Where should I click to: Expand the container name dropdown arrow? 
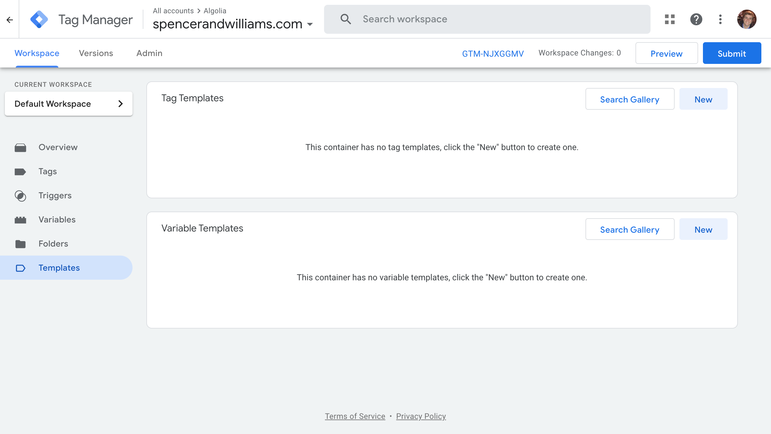pos(310,24)
